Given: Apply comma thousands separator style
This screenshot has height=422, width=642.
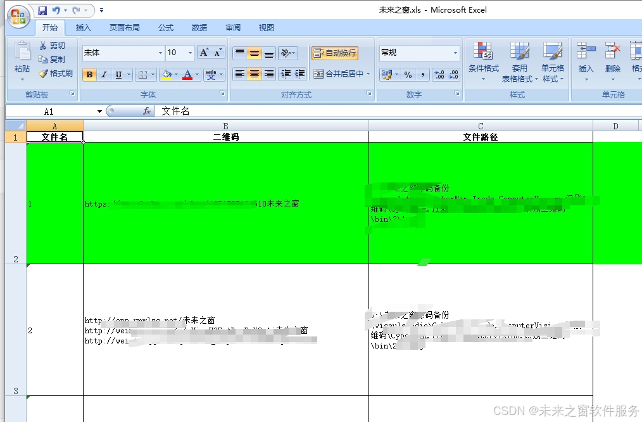Looking at the screenshot, I should point(422,75).
